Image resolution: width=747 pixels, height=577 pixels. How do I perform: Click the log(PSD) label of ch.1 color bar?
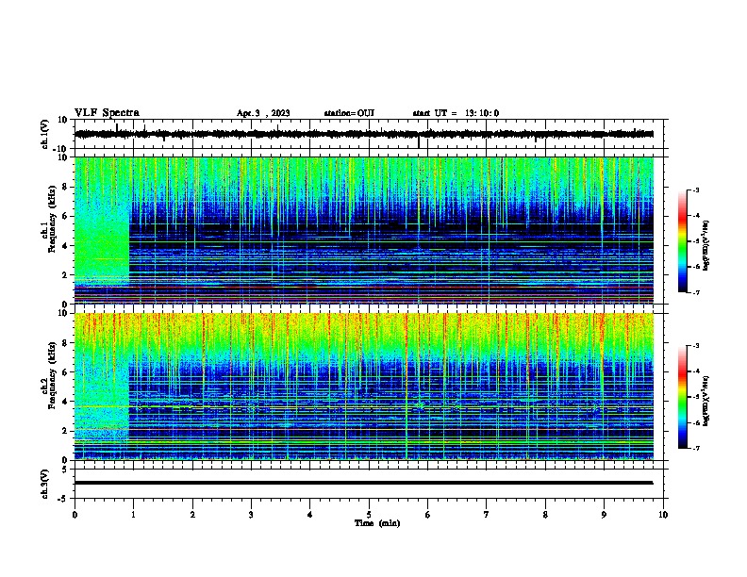click(x=705, y=245)
